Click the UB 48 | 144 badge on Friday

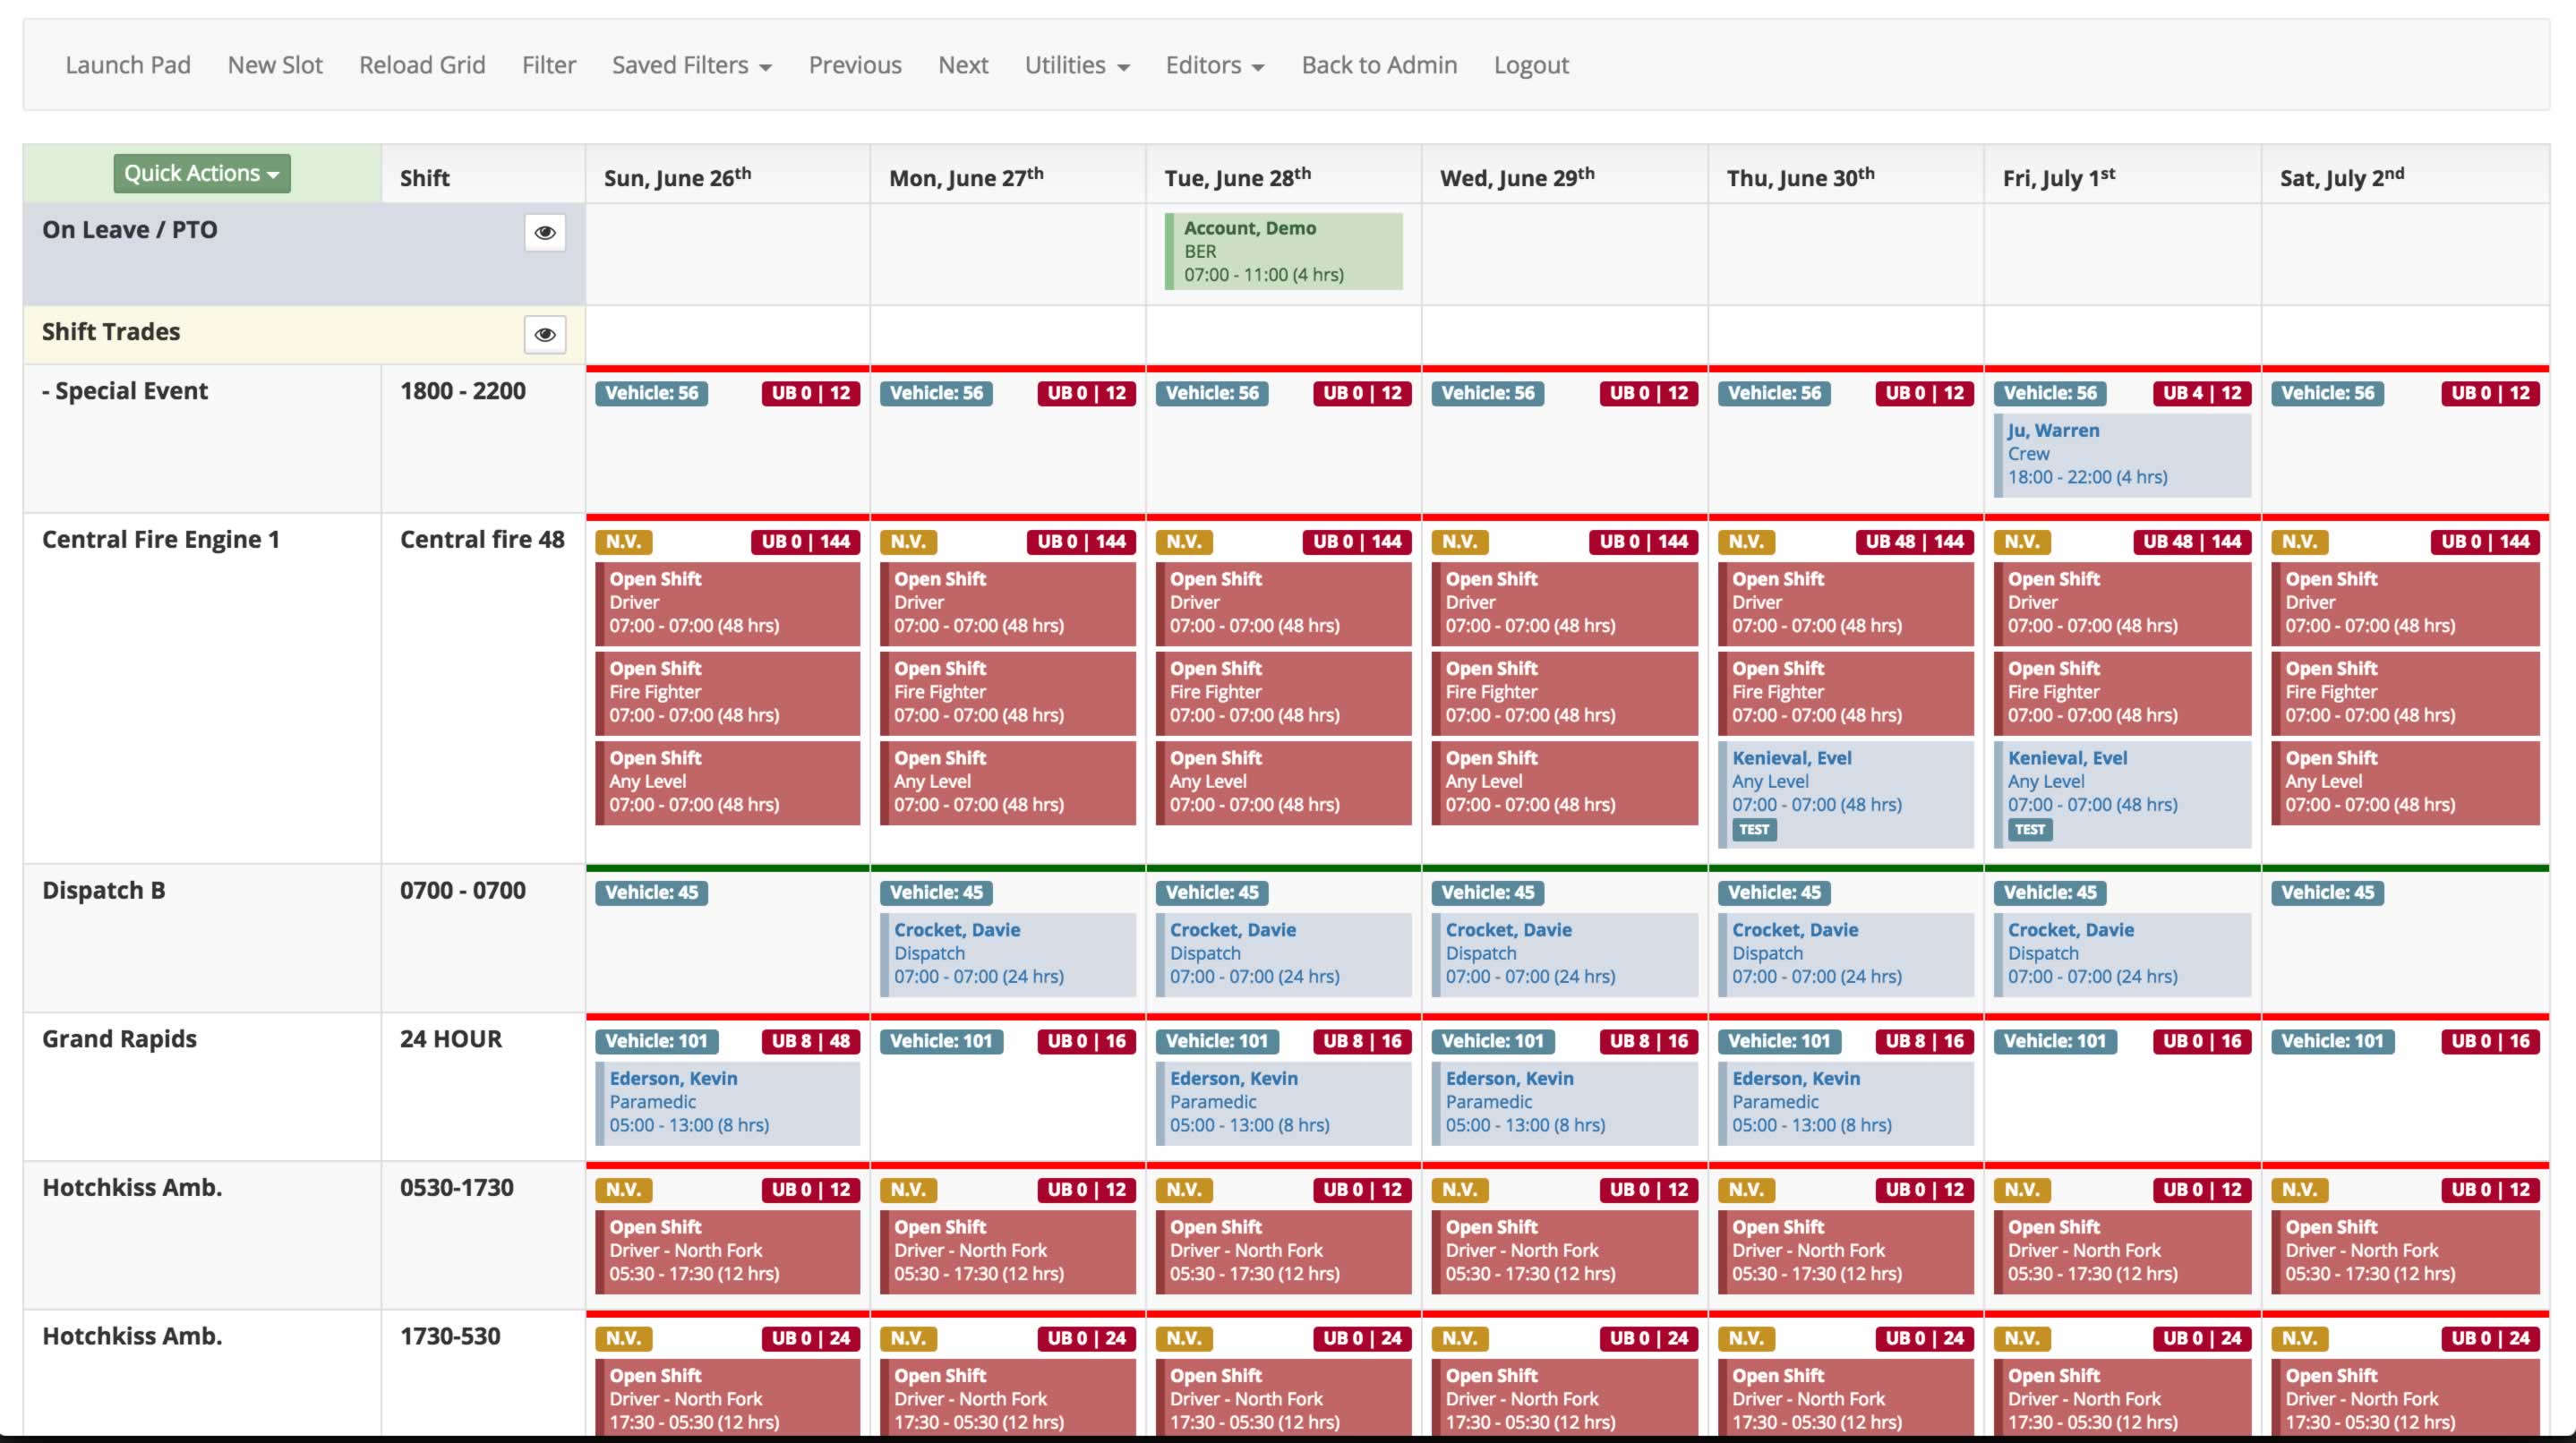pos(2192,542)
